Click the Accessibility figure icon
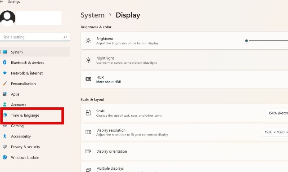This screenshot has height=172, width=288. tap(5, 136)
